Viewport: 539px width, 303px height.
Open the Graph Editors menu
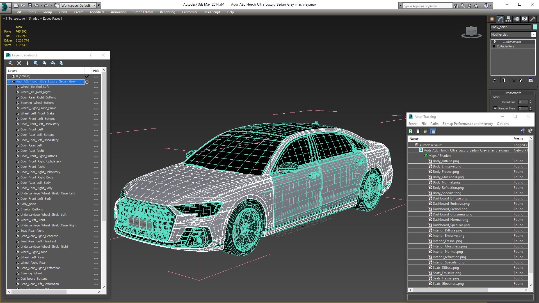pos(143,12)
